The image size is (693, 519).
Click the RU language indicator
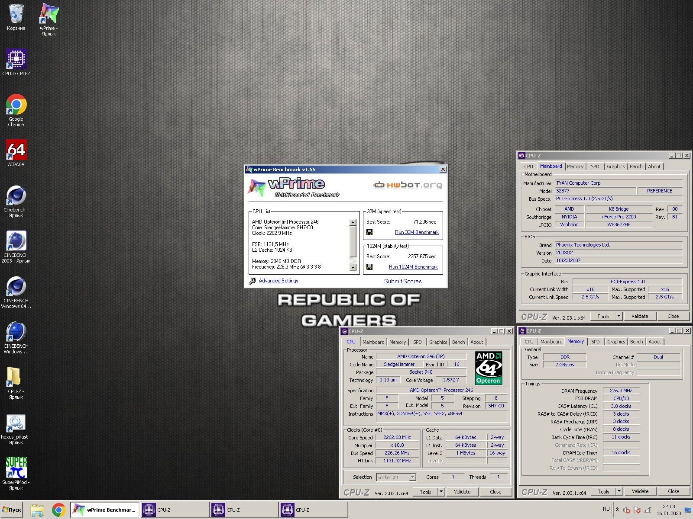[x=606, y=509]
